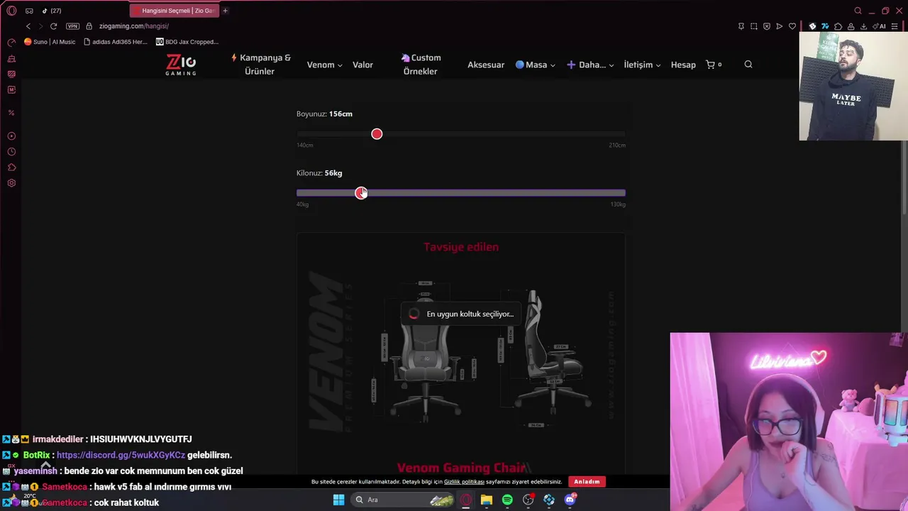This screenshot has width=908, height=511.
Task: Click the sidebar percent deals icon
Action: pyautogui.click(x=11, y=113)
